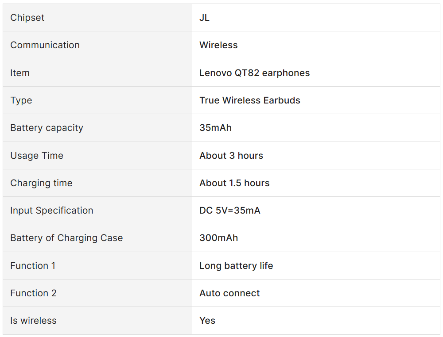443x337 pixels.
Task: Select the Battery of Charging Case label
Action: point(66,238)
